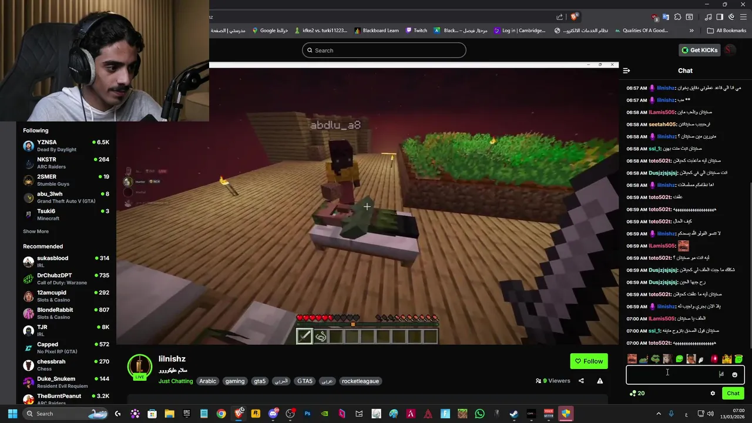Select the laughing man emote
The height and width of the screenshot is (423, 752).
click(x=632, y=359)
